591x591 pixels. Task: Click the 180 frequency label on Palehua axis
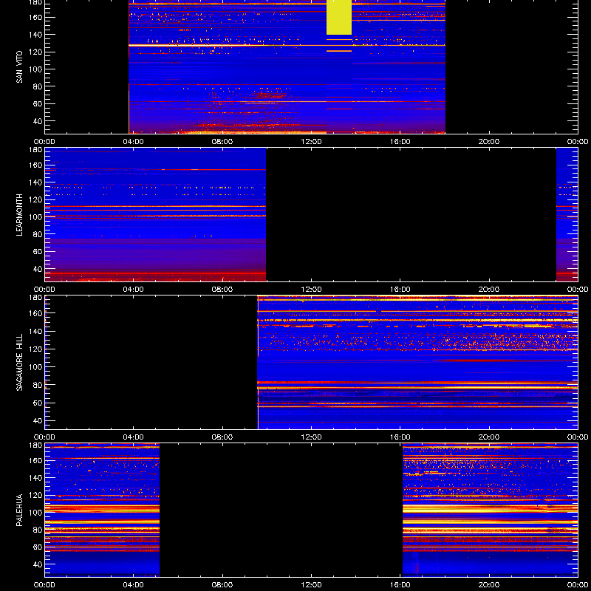37,445
